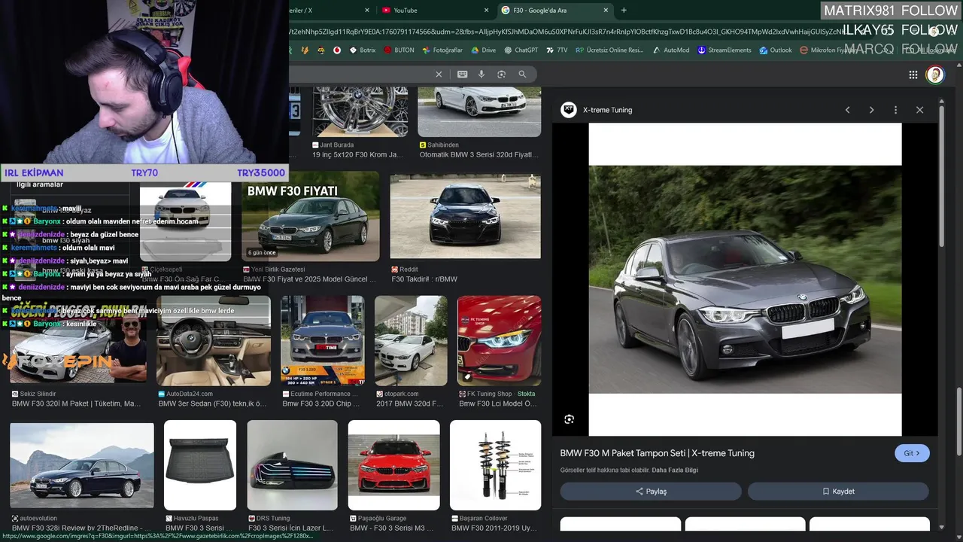Open the Vodafone red circle bookmark
This screenshot has height=542, width=963.
tap(337, 50)
